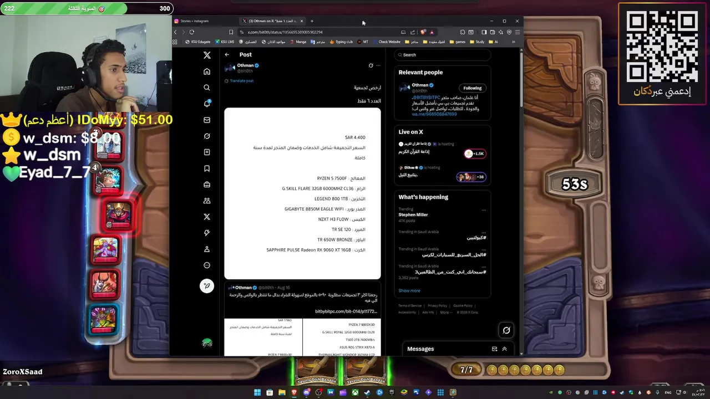Show hidden bookmarks with the overflow chevron
This screenshot has height=399, width=710.
[513, 42]
